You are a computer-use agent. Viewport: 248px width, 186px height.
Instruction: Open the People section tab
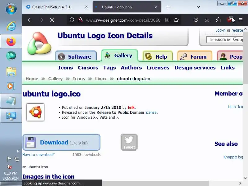click(230, 56)
